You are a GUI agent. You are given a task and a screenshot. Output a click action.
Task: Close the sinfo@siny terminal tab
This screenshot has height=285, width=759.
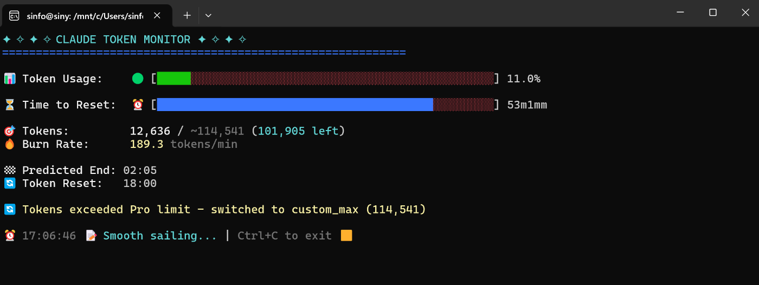pos(157,16)
